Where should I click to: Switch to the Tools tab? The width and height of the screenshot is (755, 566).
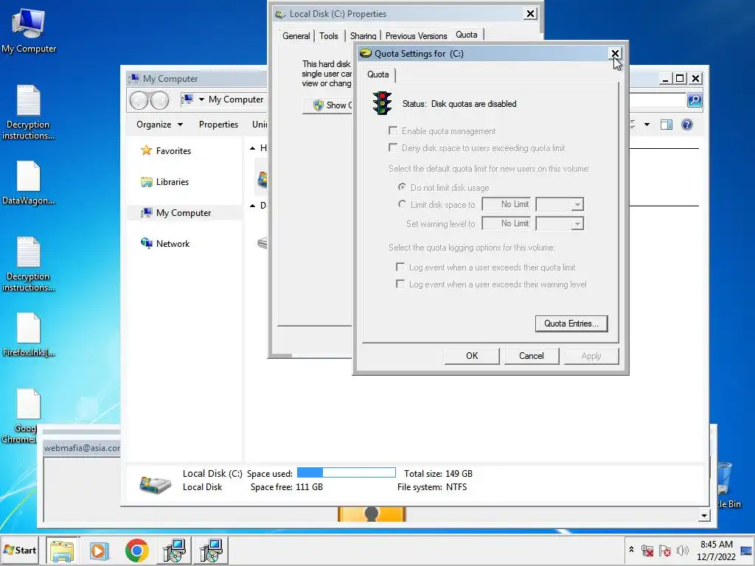click(x=329, y=36)
